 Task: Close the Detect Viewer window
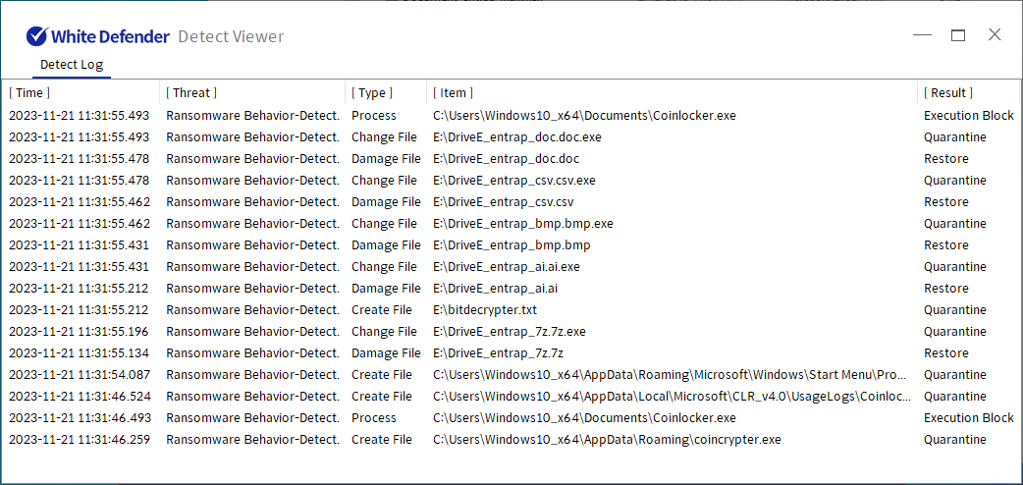pos(995,34)
